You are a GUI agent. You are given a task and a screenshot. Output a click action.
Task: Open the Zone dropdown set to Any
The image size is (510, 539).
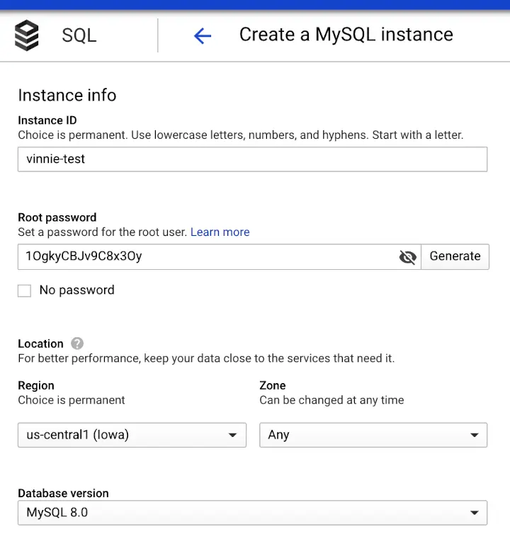(x=373, y=435)
